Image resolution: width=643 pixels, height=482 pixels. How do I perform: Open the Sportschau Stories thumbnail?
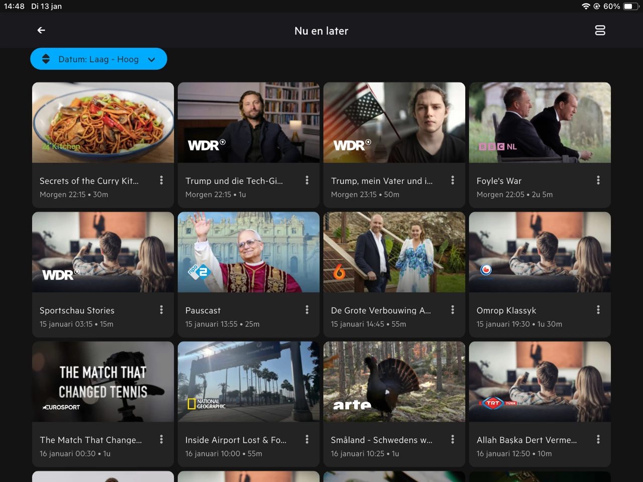click(x=103, y=252)
